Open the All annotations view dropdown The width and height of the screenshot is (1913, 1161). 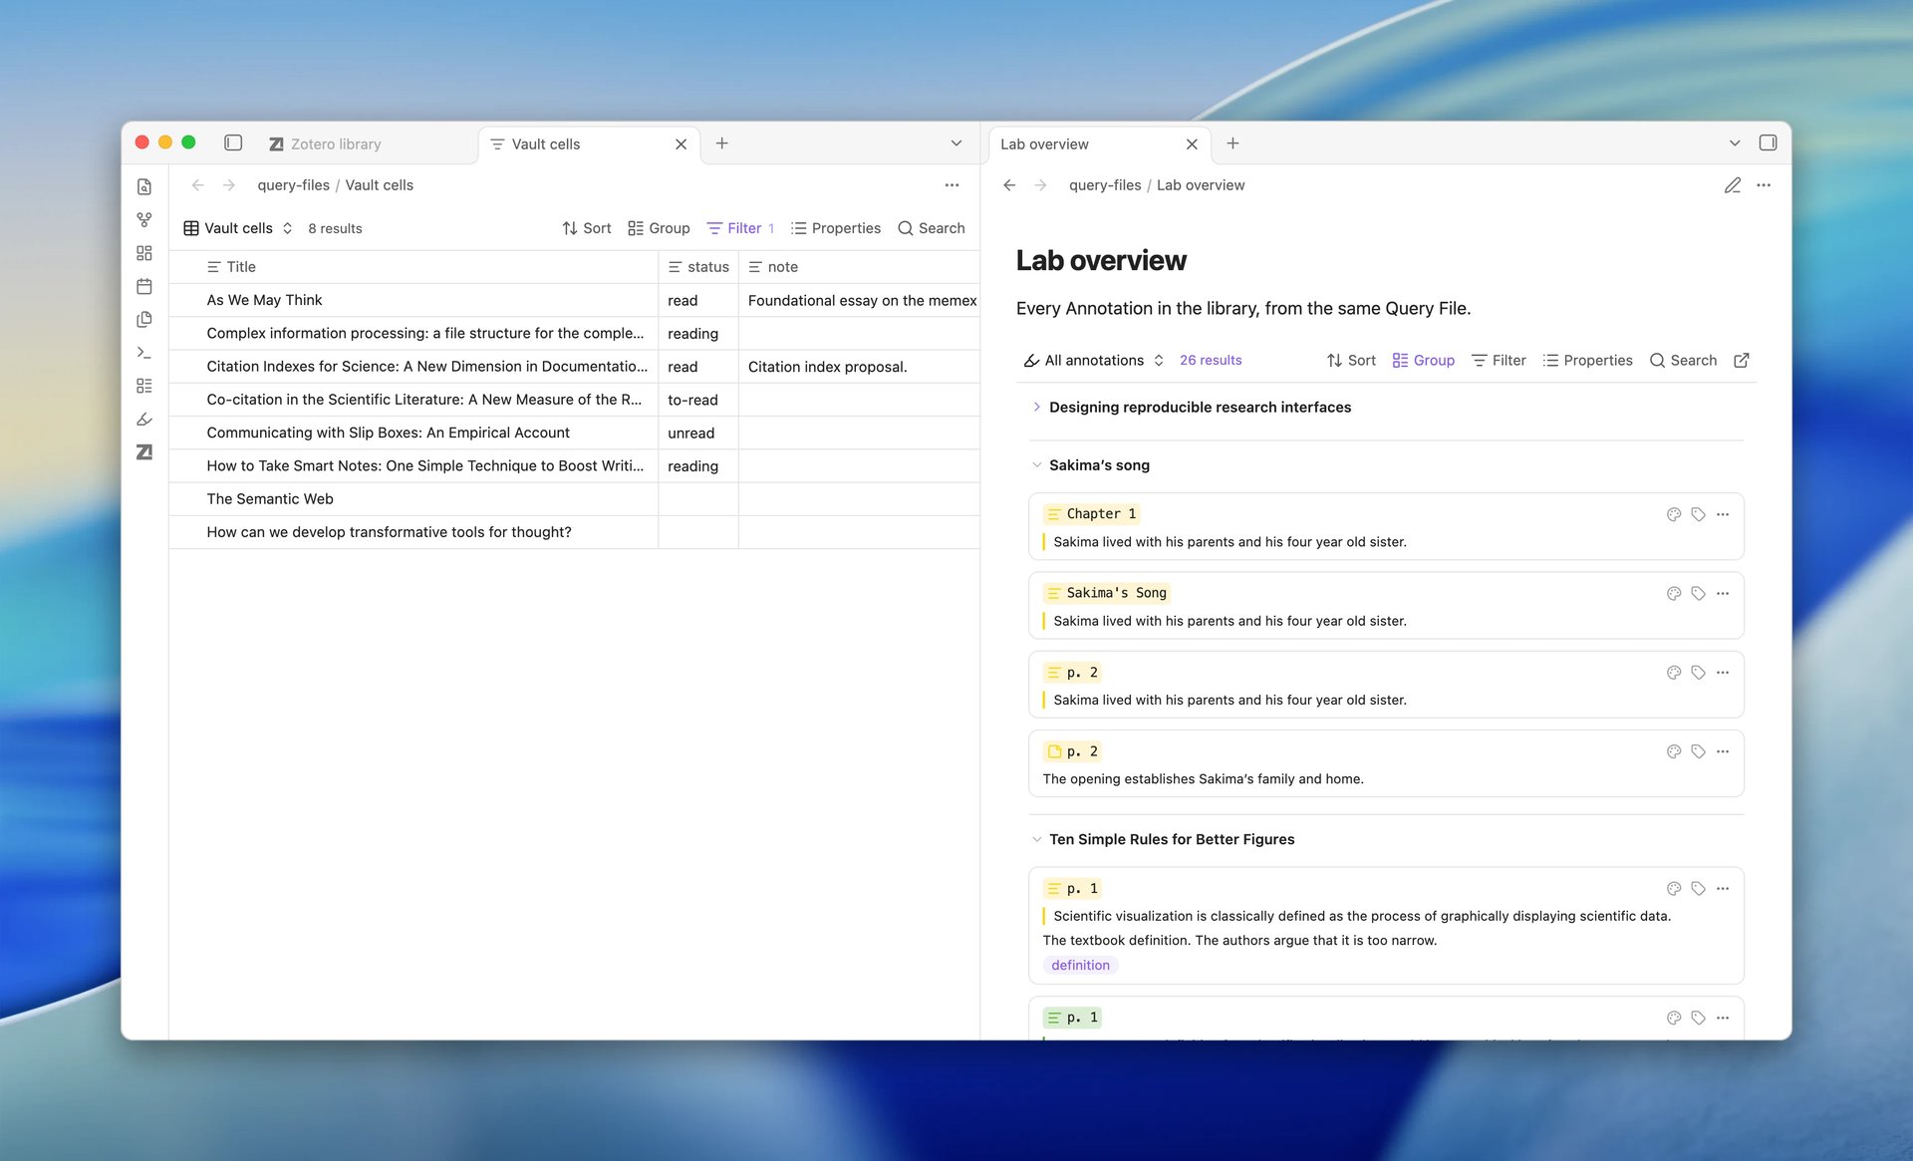click(1094, 361)
